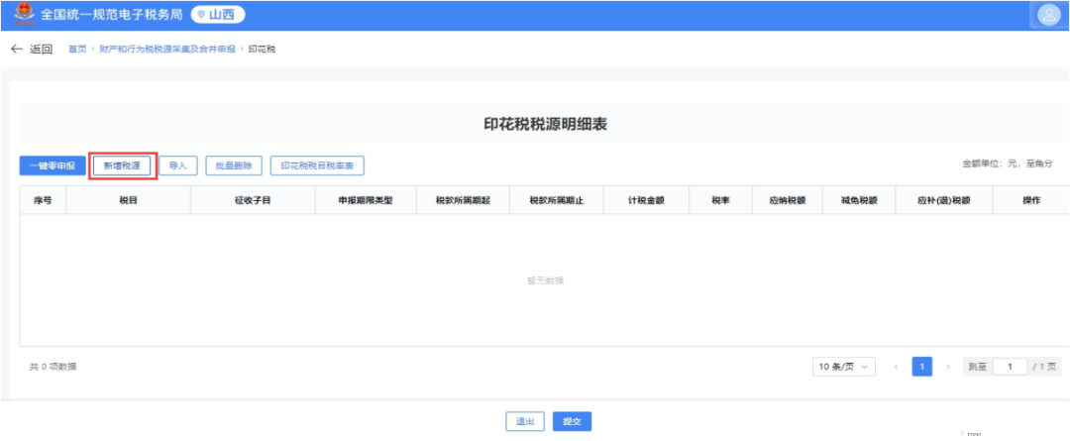Click the 税款所属期起 column header

click(x=463, y=201)
